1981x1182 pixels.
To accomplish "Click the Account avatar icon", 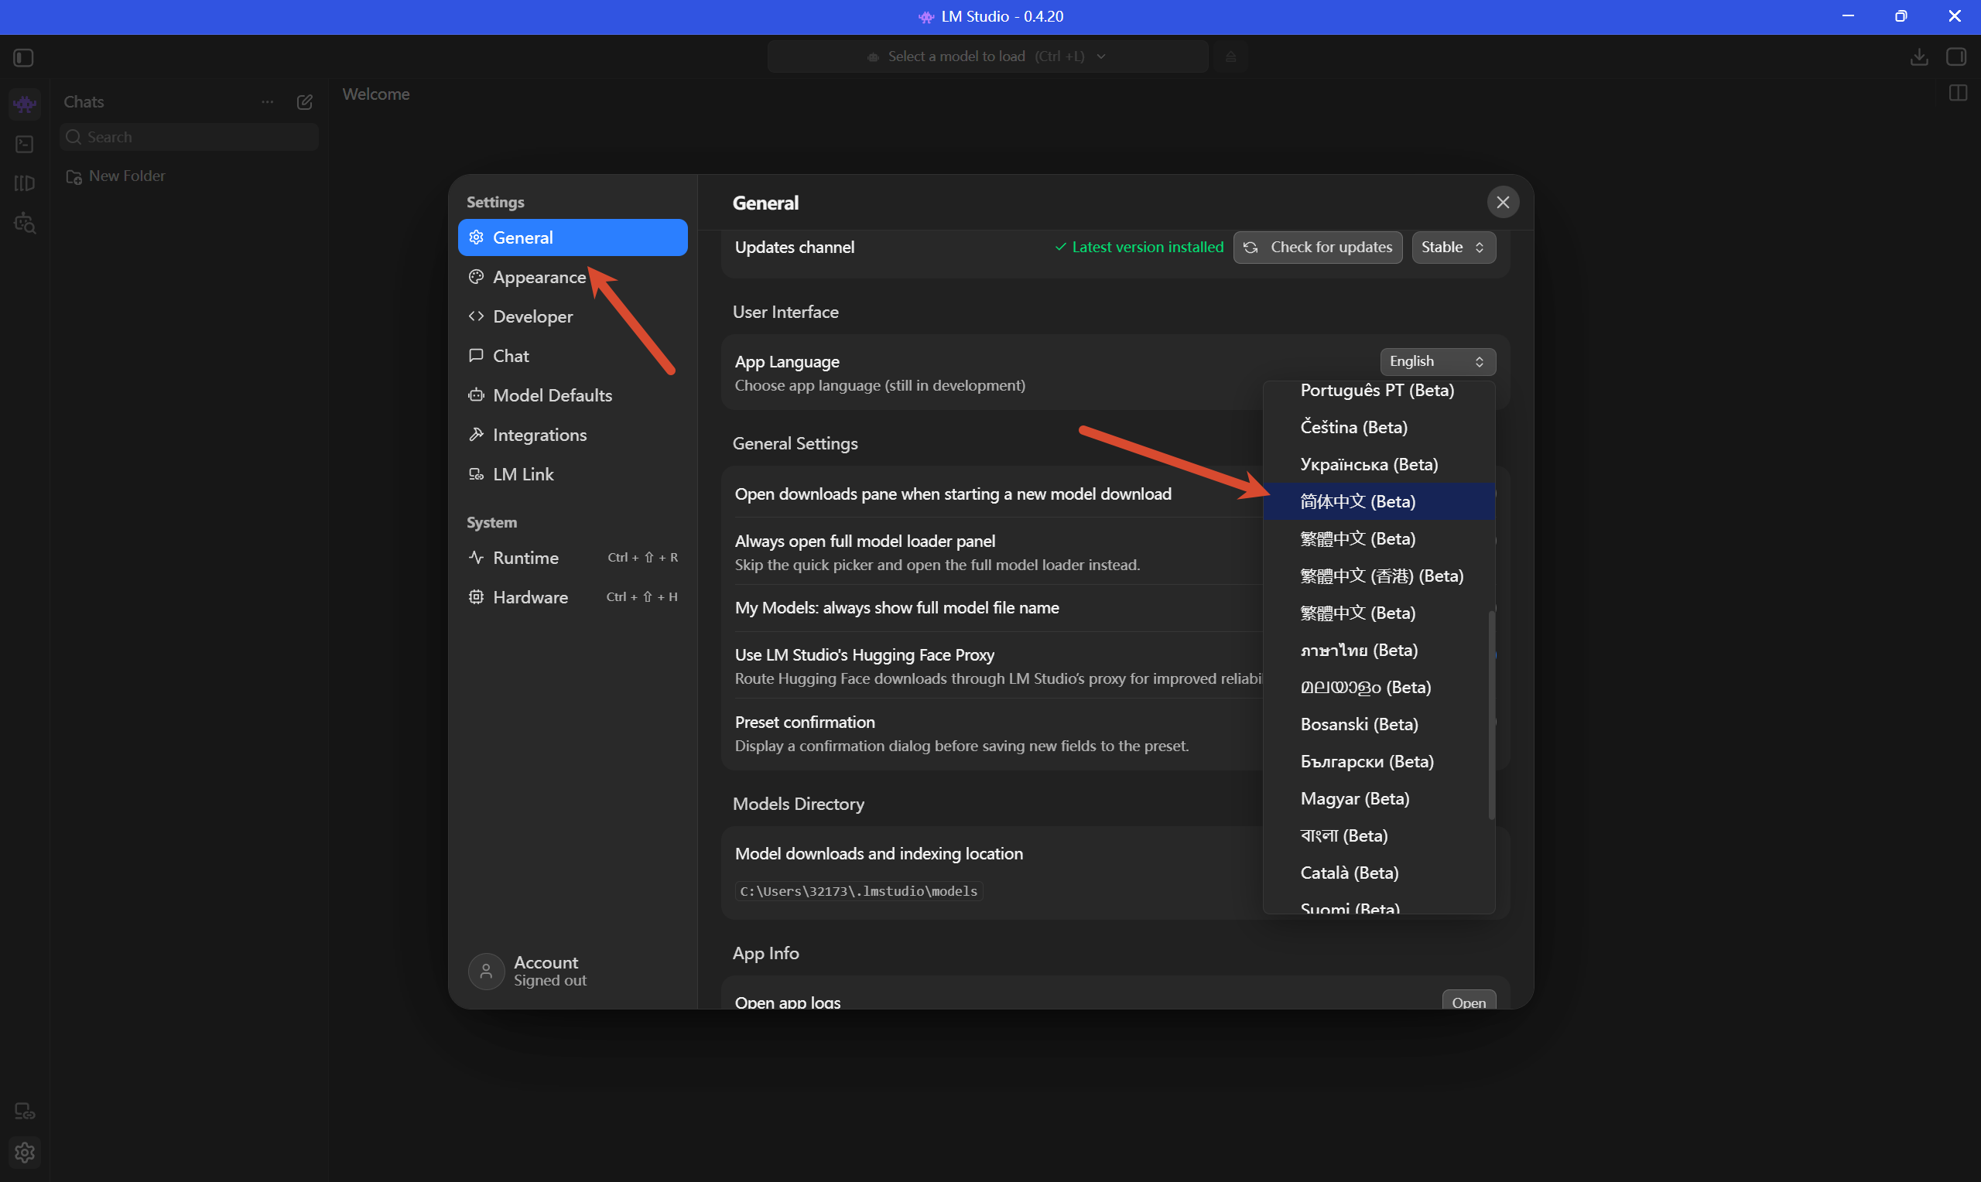I will point(486,971).
